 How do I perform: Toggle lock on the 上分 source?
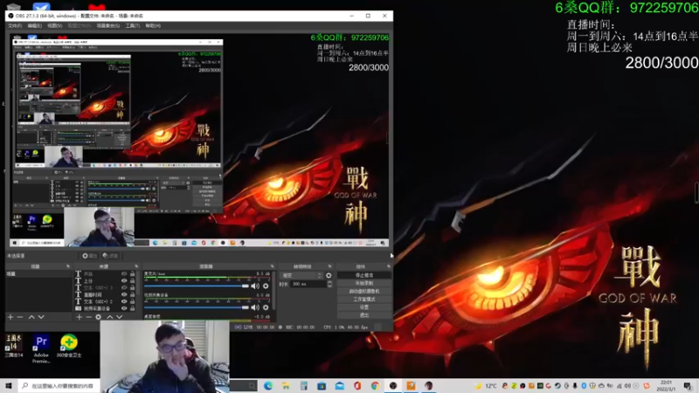(133, 280)
